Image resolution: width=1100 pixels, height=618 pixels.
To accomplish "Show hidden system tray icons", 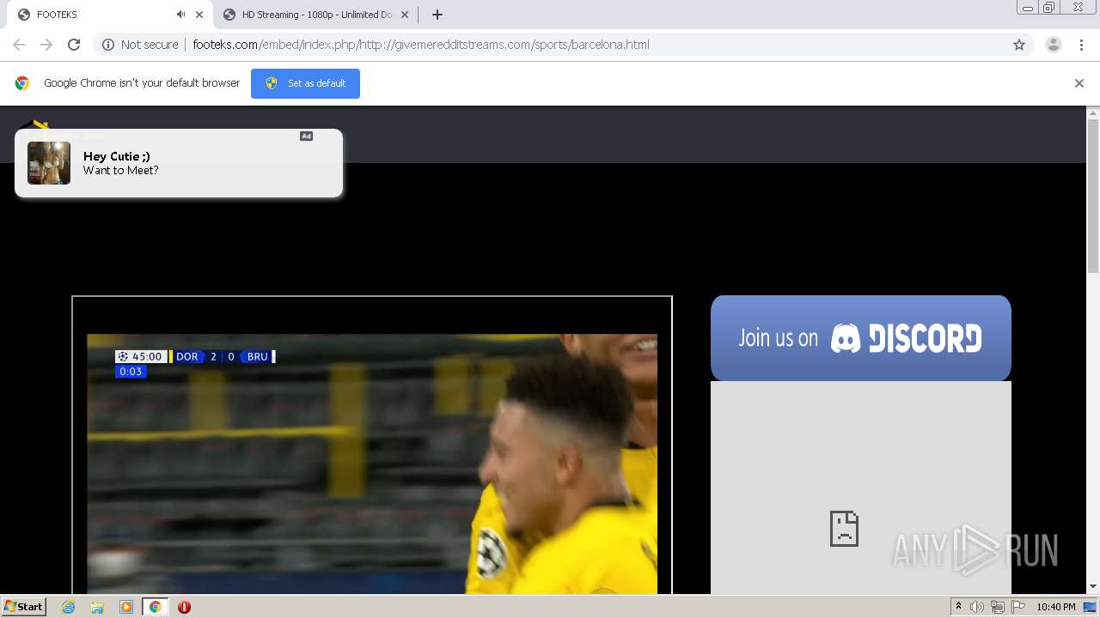I will tap(958, 607).
